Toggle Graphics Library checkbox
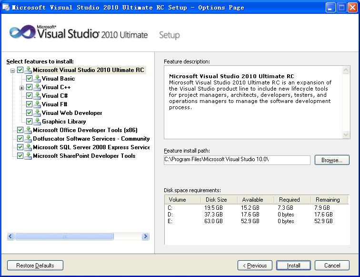The height and width of the screenshot is (277, 360). point(29,122)
